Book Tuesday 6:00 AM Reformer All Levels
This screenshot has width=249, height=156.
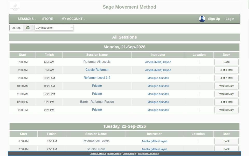coord(226,141)
